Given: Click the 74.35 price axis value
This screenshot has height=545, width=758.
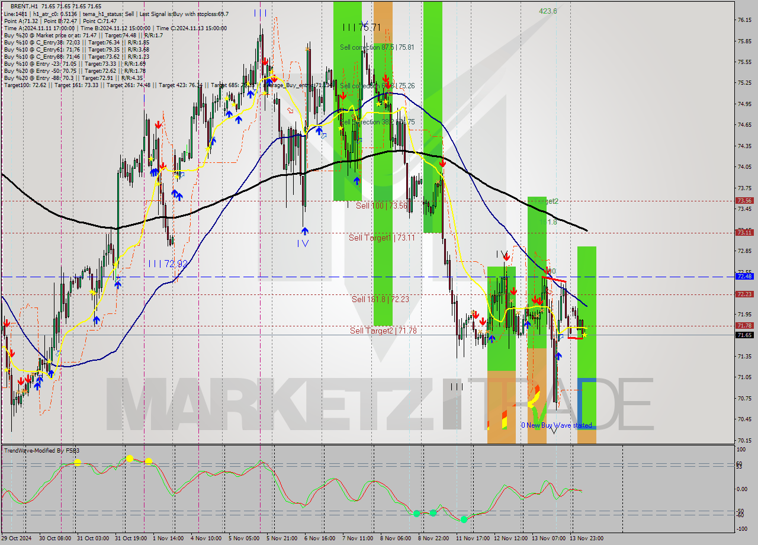Looking at the screenshot, I should (x=744, y=146).
